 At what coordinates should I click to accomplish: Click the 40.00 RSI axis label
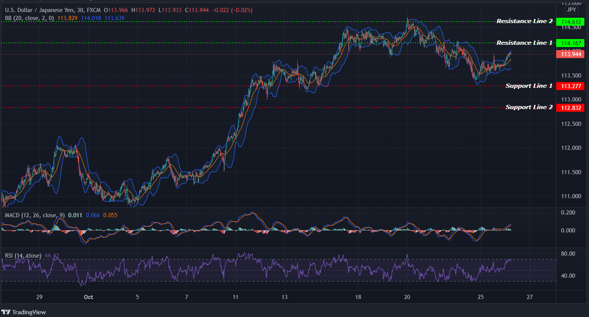tap(568, 276)
